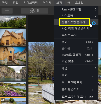Select rocky cliff lake thumbnail

pos(13,73)
